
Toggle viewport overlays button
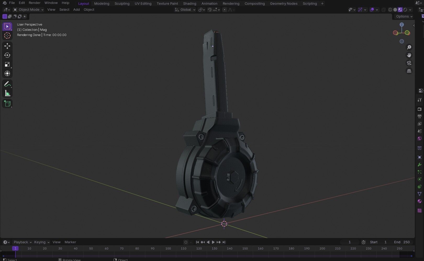tap(372, 10)
